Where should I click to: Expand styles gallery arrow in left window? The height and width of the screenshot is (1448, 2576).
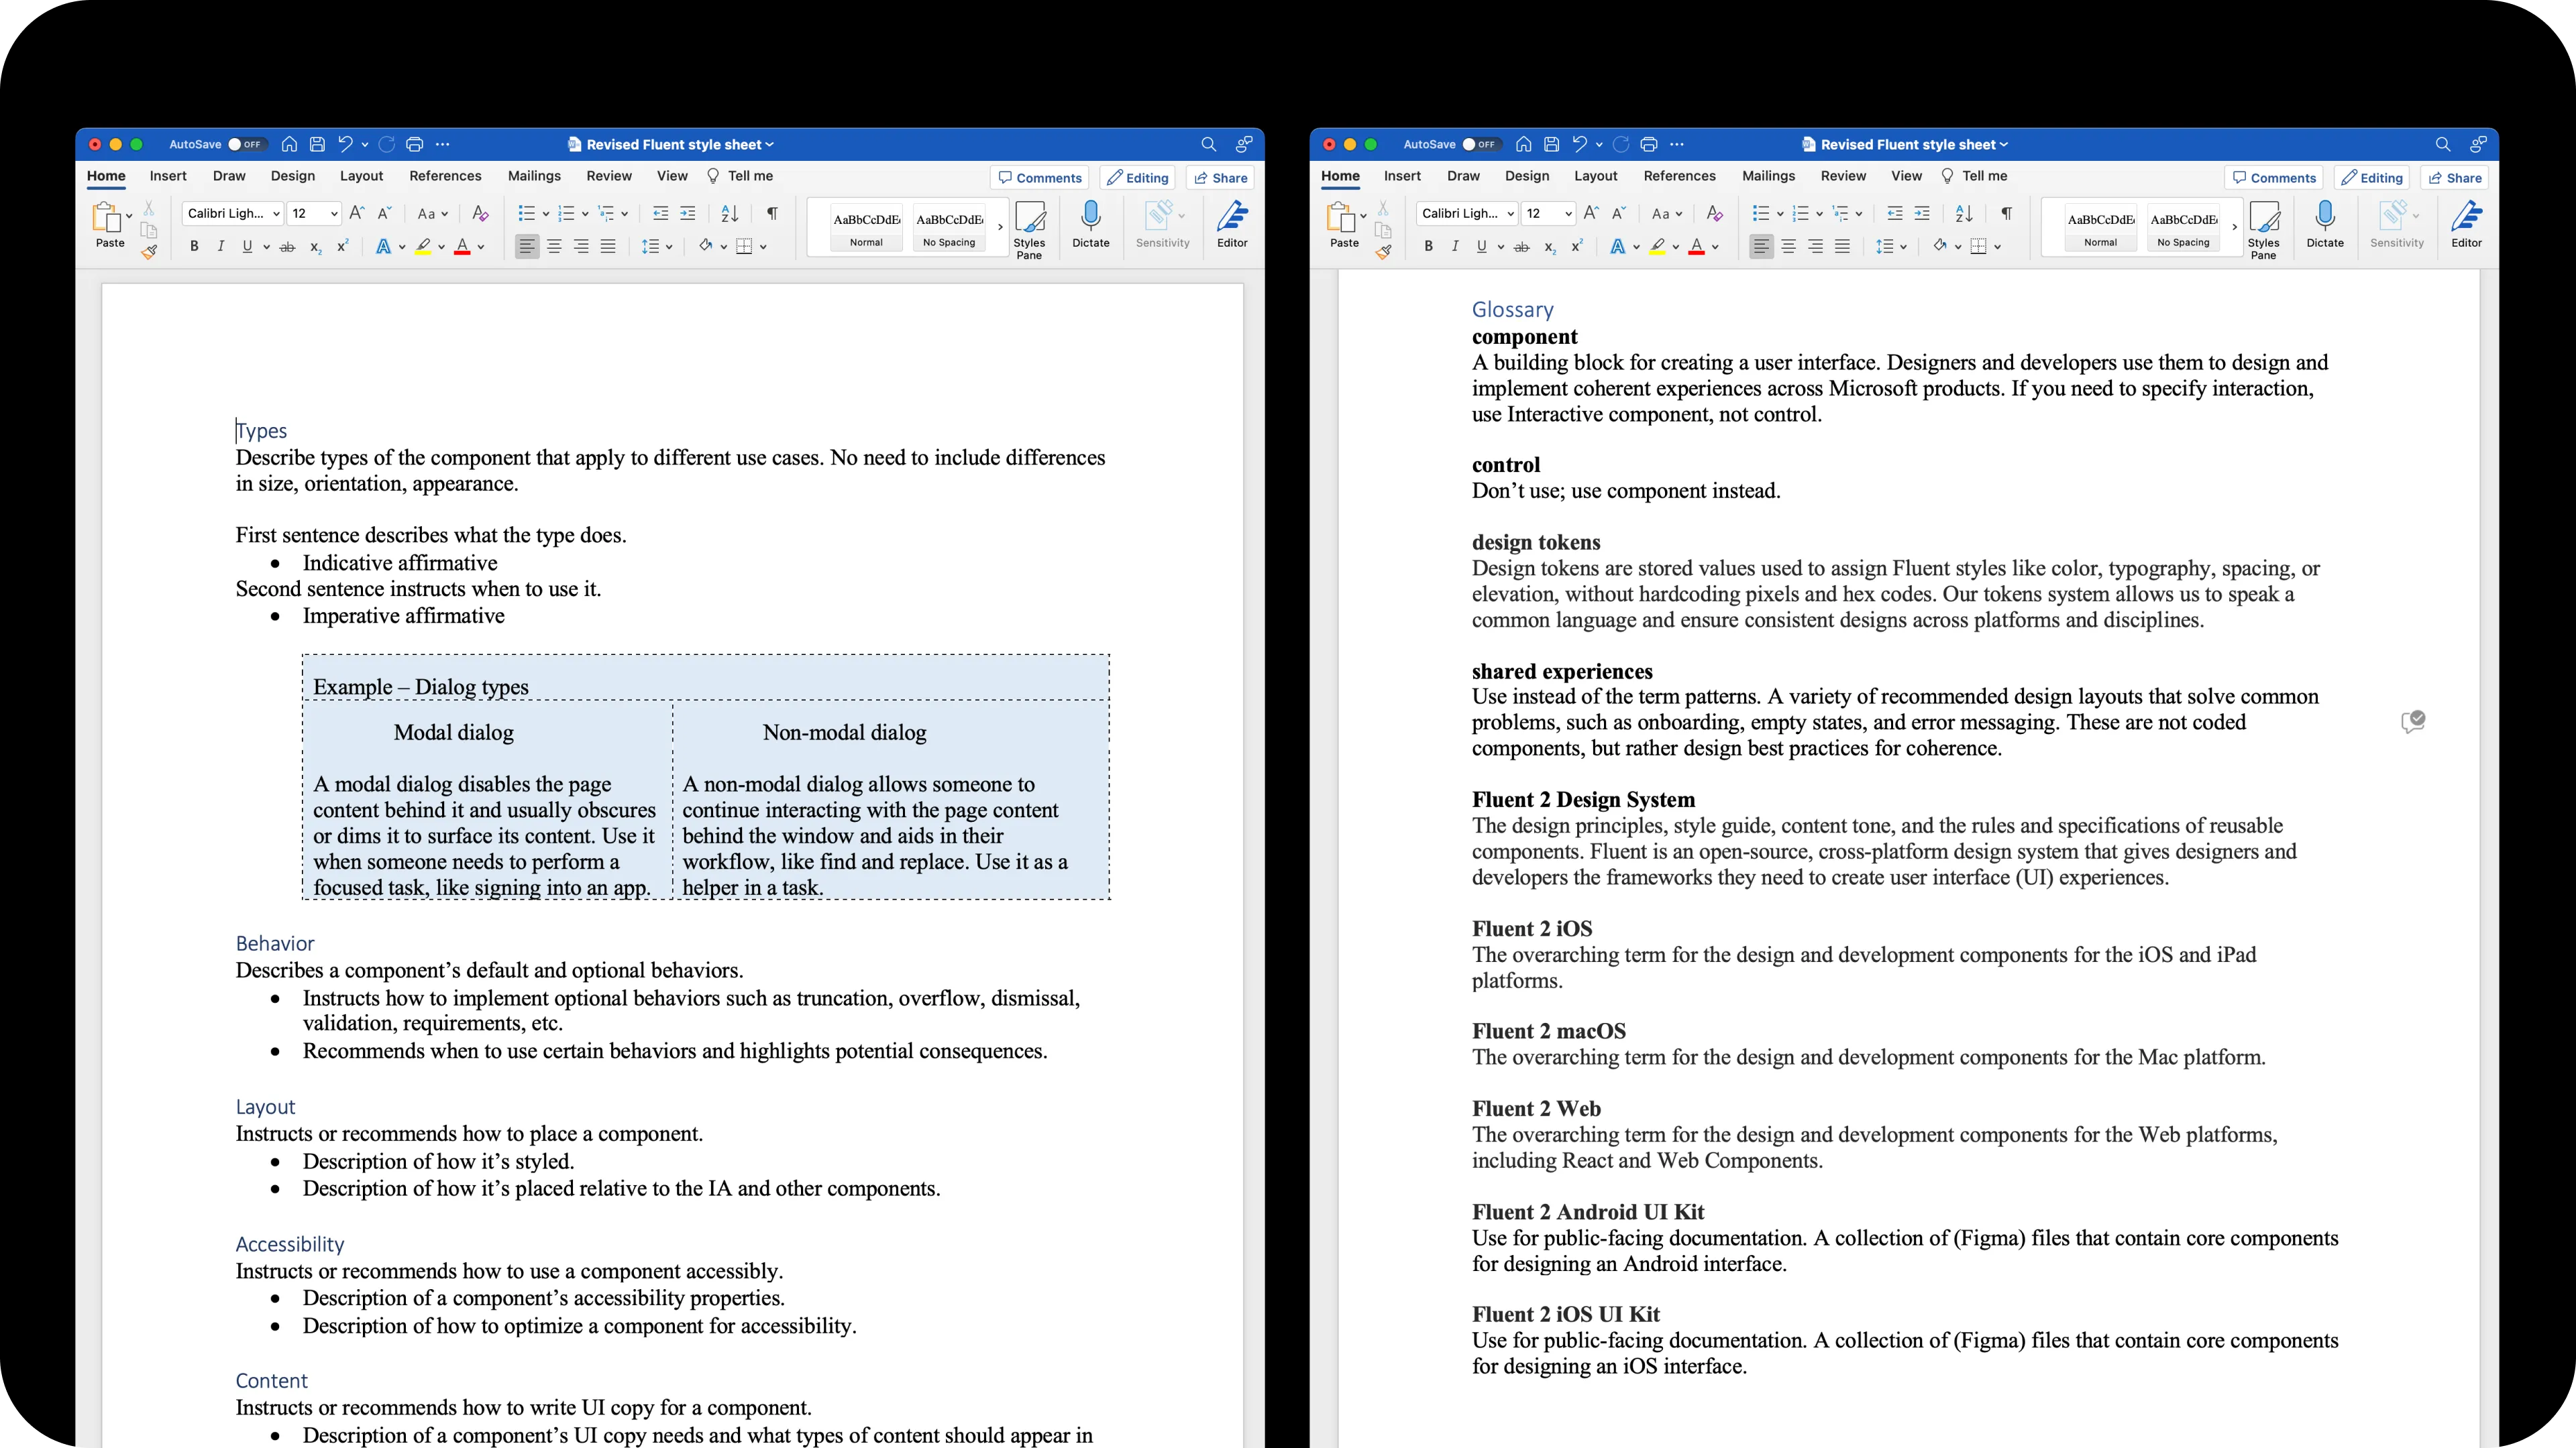(x=1000, y=227)
